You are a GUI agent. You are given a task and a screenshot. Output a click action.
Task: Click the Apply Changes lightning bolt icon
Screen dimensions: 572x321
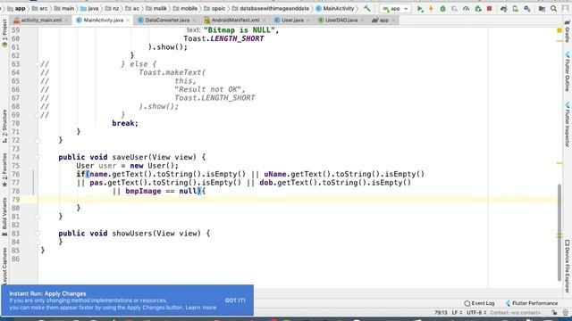[431, 8]
